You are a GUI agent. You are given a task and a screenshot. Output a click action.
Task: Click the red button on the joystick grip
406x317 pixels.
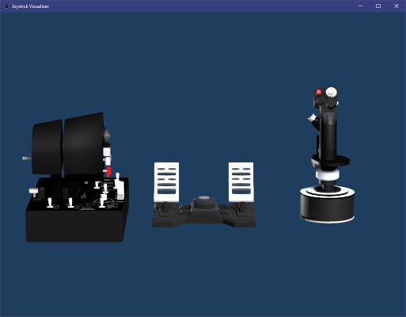coord(319,92)
